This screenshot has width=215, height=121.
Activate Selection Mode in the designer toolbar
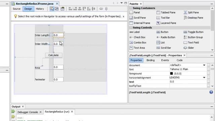pos(52,9)
